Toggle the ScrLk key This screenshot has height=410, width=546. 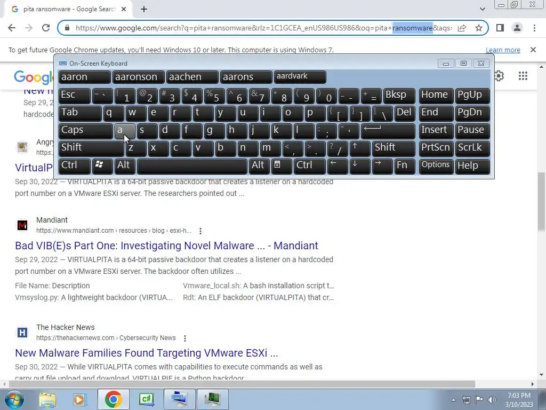pyautogui.click(x=472, y=148)
